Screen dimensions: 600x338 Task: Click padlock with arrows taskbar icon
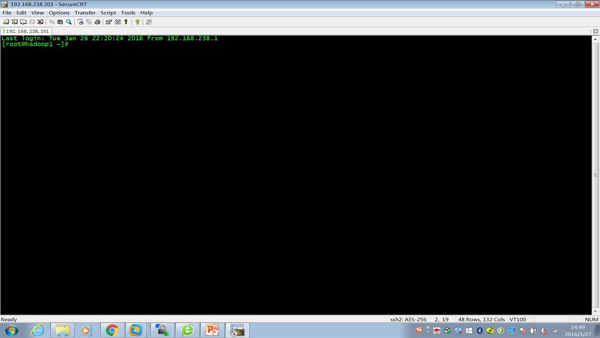pos(163,330)
